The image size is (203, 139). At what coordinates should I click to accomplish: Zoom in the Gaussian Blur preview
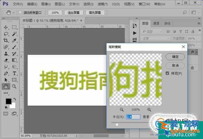(x=149, y=110)
